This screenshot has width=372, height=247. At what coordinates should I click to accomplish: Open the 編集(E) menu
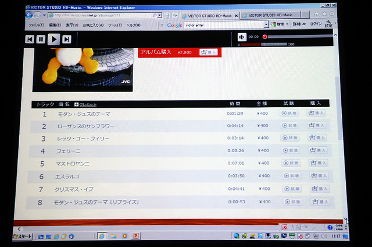[x=55, y=25]
